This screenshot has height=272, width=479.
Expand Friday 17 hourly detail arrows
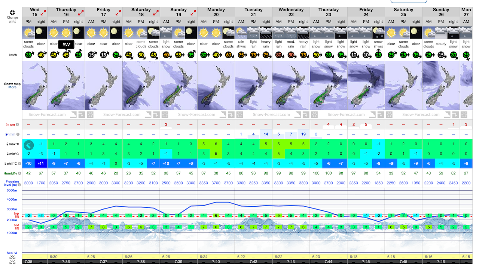point(118,13)
